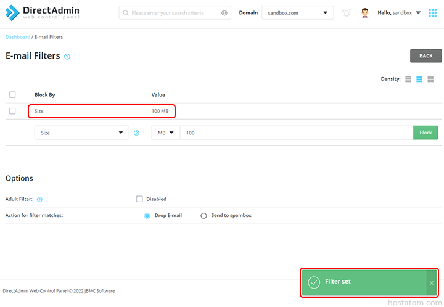Choose the Send to spambox option
Viewport: 444px width, 307px height.
204,216
